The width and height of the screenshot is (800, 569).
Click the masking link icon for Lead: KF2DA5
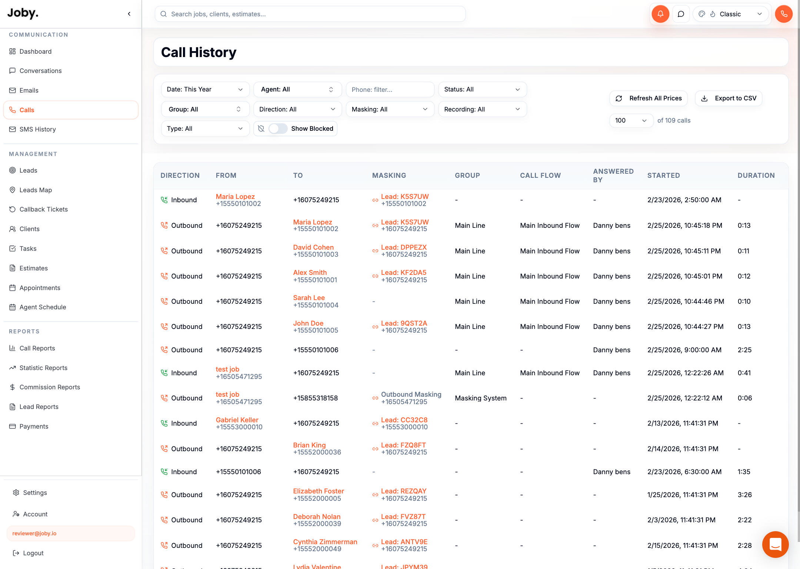tap(375, 276)
